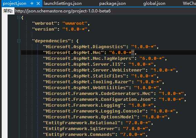The height and width of the screenshot is (138, 196).
Task: Open the package.json tab
Action: click(112, 3)
